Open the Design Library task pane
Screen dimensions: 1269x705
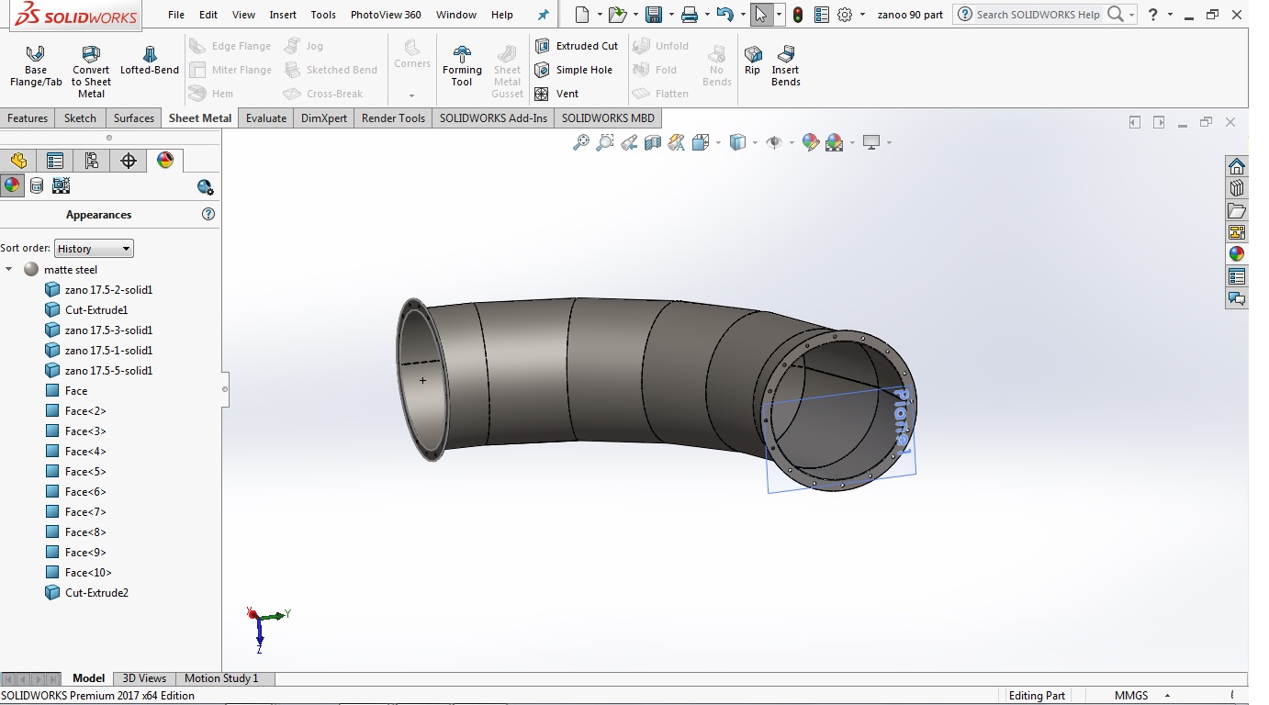(x=1237, y=188)
